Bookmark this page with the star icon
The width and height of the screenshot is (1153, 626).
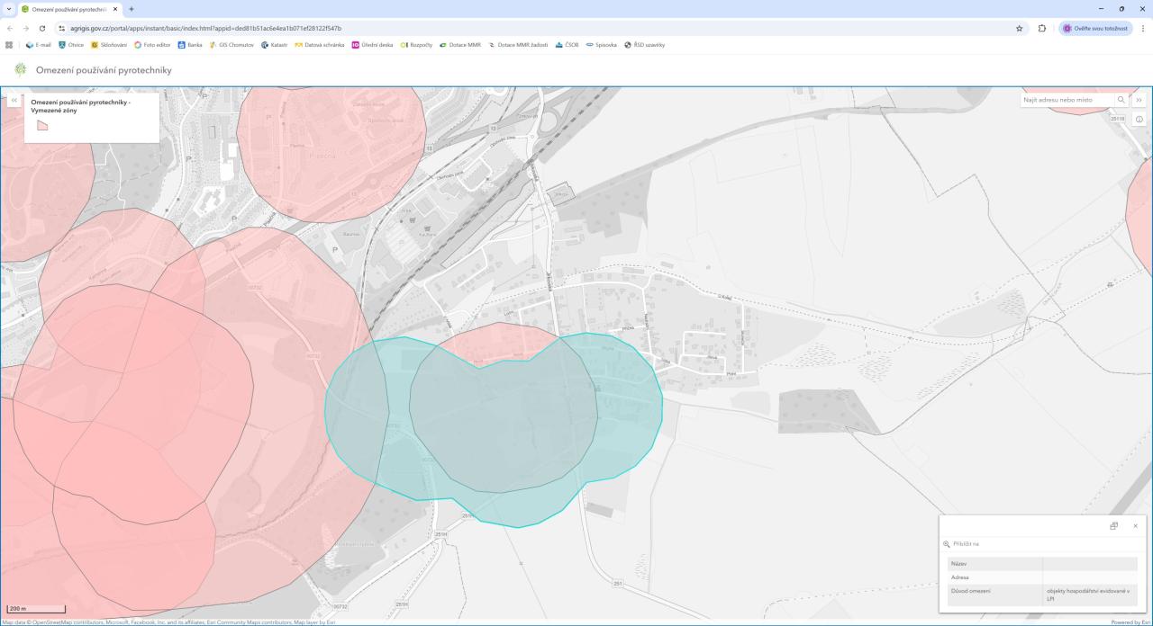coord(1019,28)
